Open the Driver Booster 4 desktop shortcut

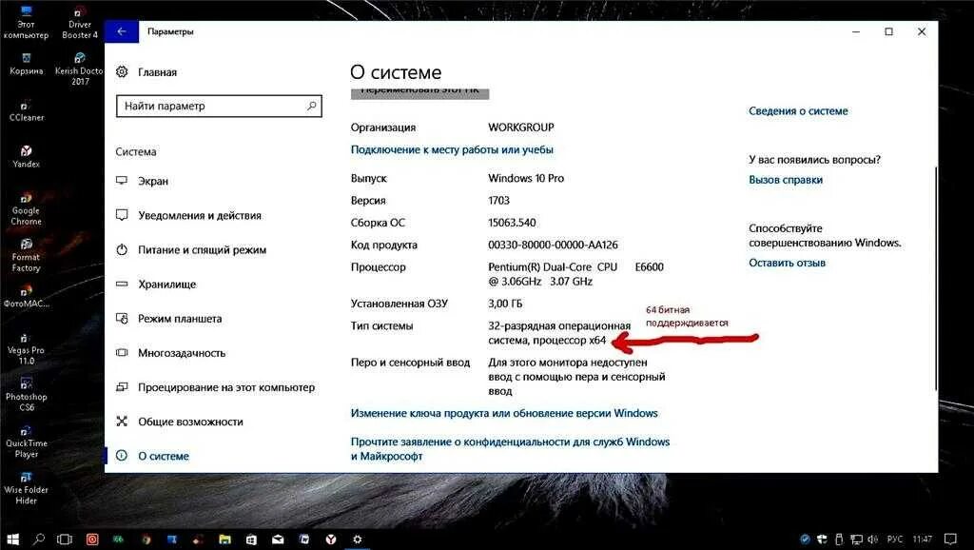(80, 23)
